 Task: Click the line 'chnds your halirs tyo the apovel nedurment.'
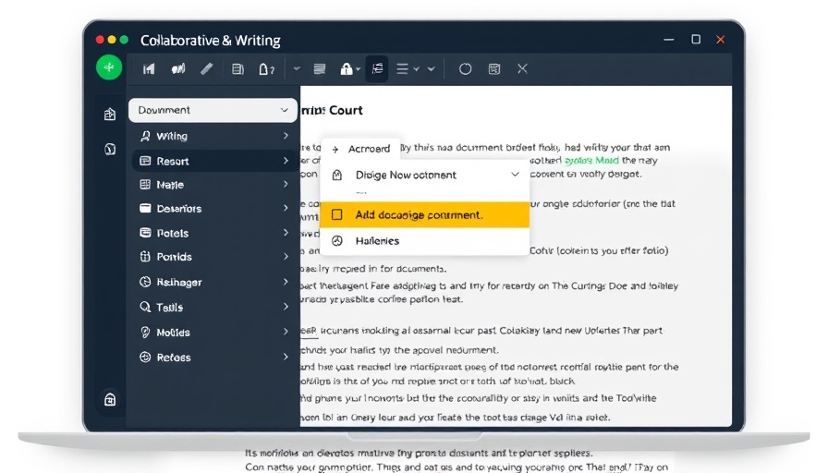tap(400, 350)
